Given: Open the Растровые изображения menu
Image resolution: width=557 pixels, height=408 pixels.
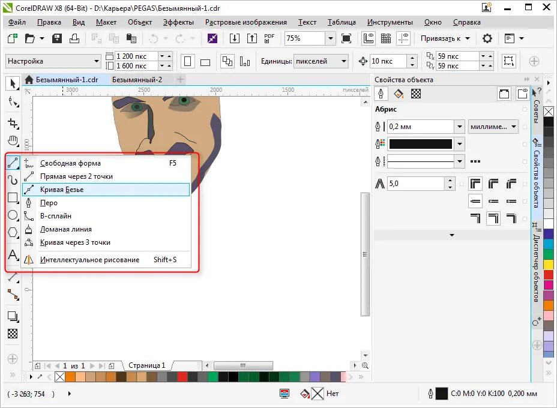Looking at the screenshot, I should click(x=246, y=22).
